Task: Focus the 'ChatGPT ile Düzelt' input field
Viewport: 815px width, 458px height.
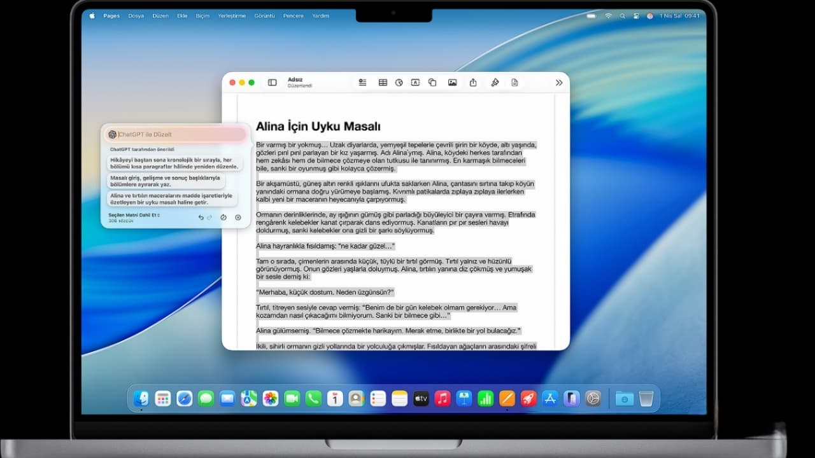Action: 176,134
